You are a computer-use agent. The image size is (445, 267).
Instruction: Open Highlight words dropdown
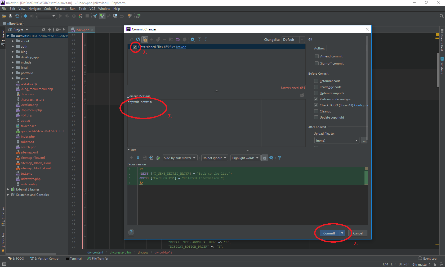245,158
